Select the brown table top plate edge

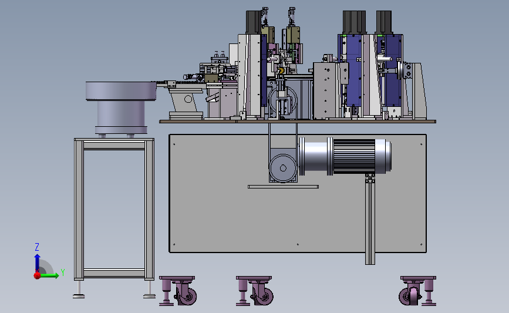pos(297,122)
